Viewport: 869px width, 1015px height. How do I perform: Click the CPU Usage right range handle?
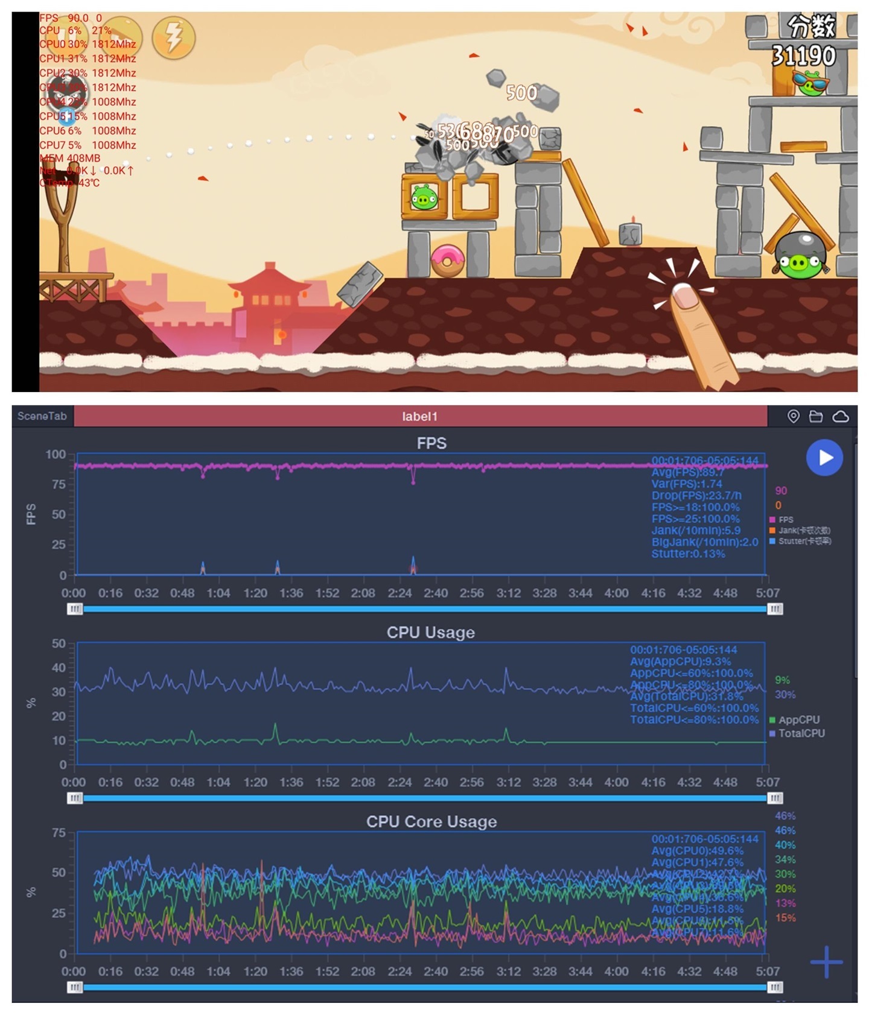pyautogui.click(x=775, y=798)
